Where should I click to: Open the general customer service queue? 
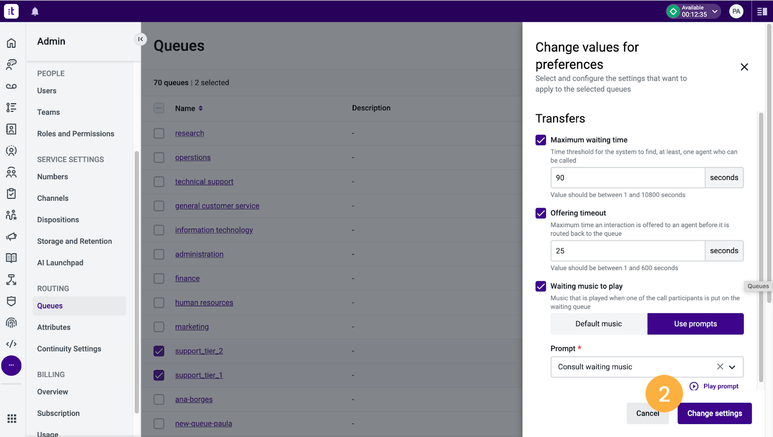click(x=217, y=205)
